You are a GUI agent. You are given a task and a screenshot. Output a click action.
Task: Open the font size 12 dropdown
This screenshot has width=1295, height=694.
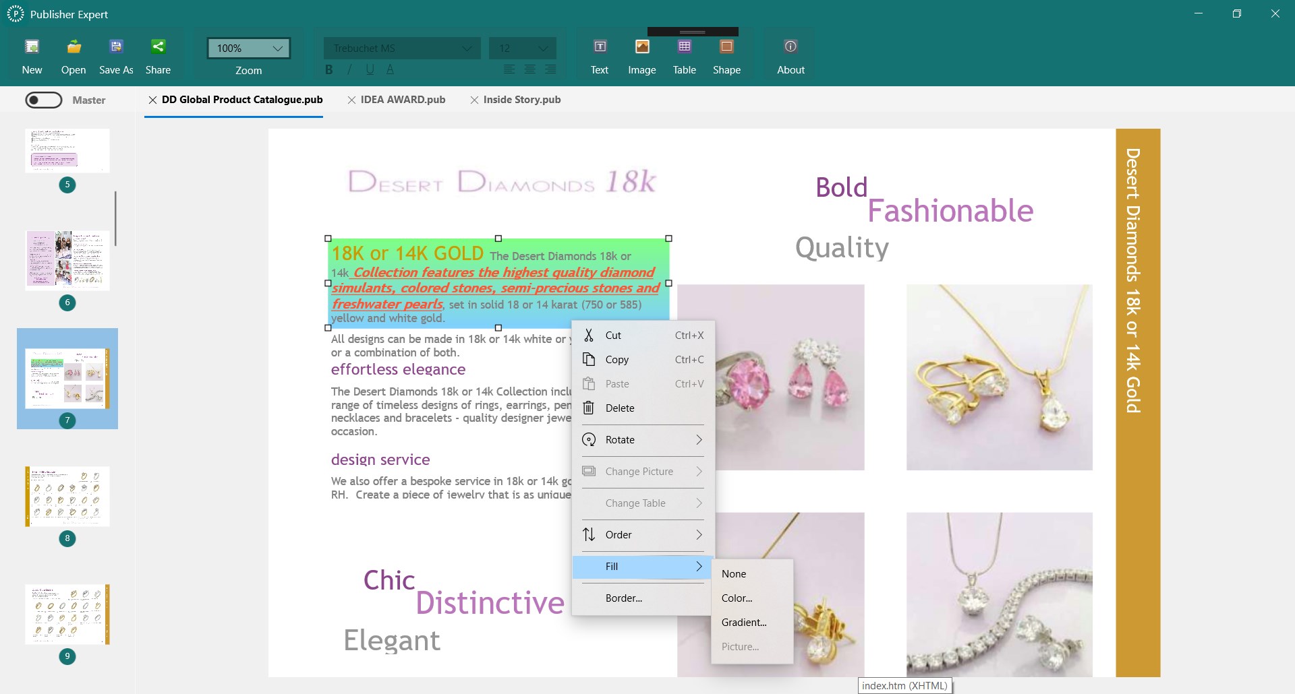pyautogui.click(x=523, y=49)
